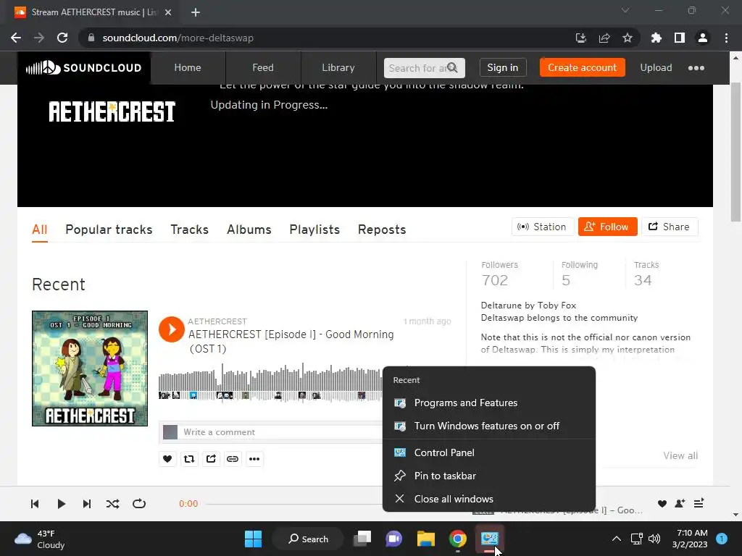
Task: Open the Good Morning track title
Action: click(291, 342)
